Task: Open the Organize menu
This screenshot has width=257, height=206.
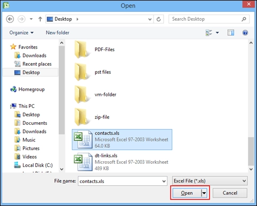Action: pyautogui.click(x=21, y=33)
